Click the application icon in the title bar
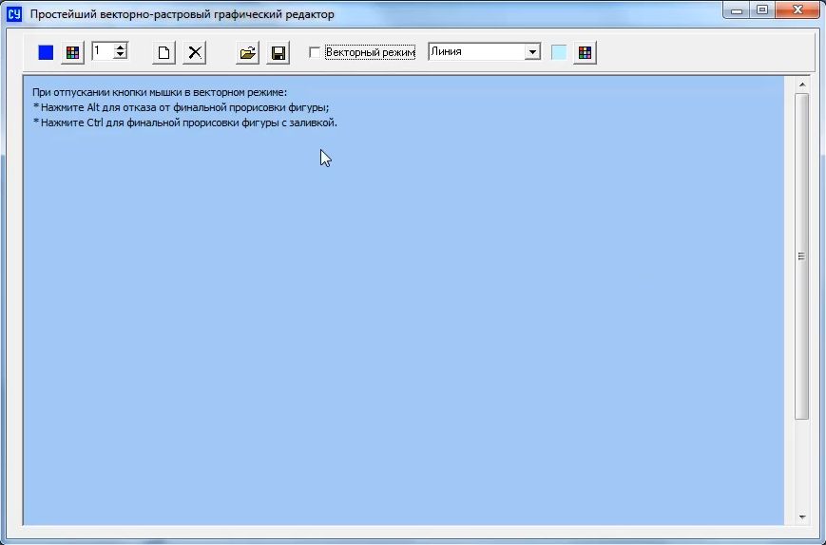 click(14, 14)
